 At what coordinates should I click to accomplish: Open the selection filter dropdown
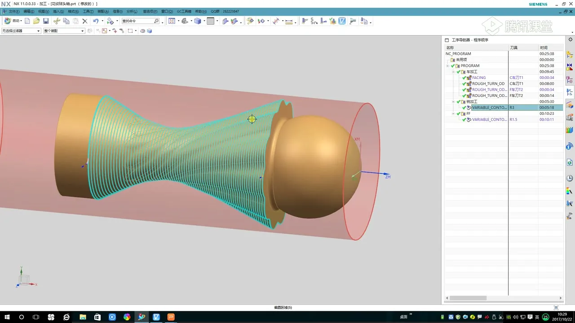tap(38, 31)
